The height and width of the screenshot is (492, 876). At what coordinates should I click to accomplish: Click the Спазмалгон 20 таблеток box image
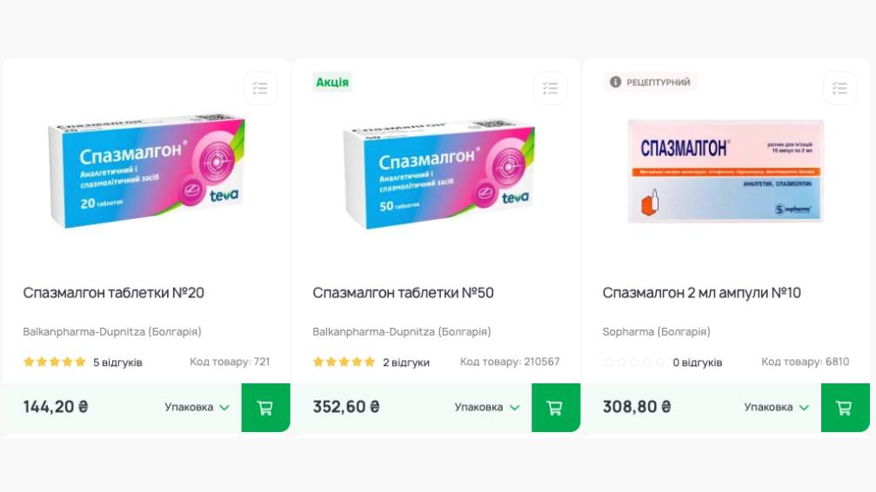[x=146, y=170]
